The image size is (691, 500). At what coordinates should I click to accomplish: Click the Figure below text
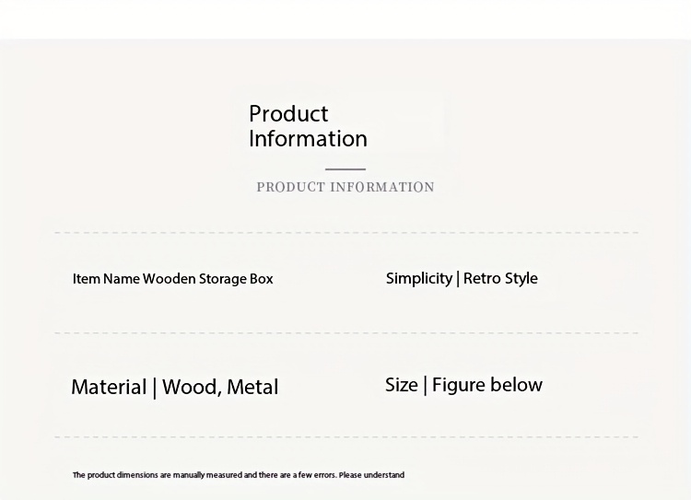[x=487, y=385]
